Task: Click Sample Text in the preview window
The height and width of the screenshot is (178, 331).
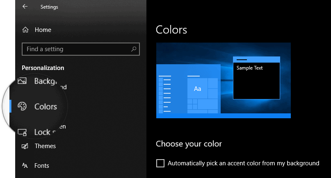Action: click(249, 68)
